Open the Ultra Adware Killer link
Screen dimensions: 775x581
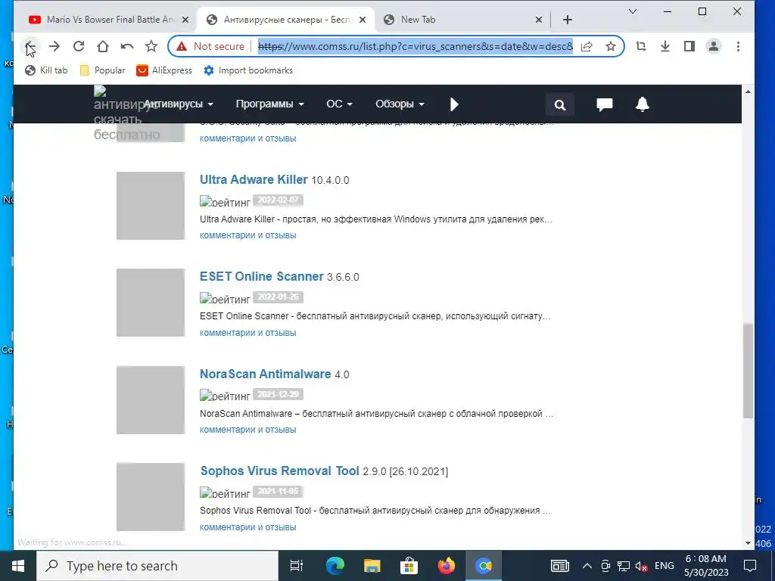click(254, 179)
